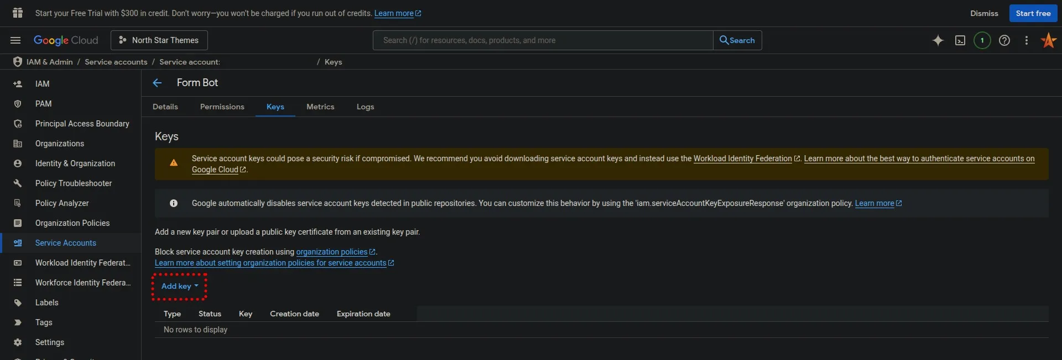Open the main navigation hamburger menu
Image resolution: width=1062 pixels, height=360 pixels.
(x=15, y=40)
